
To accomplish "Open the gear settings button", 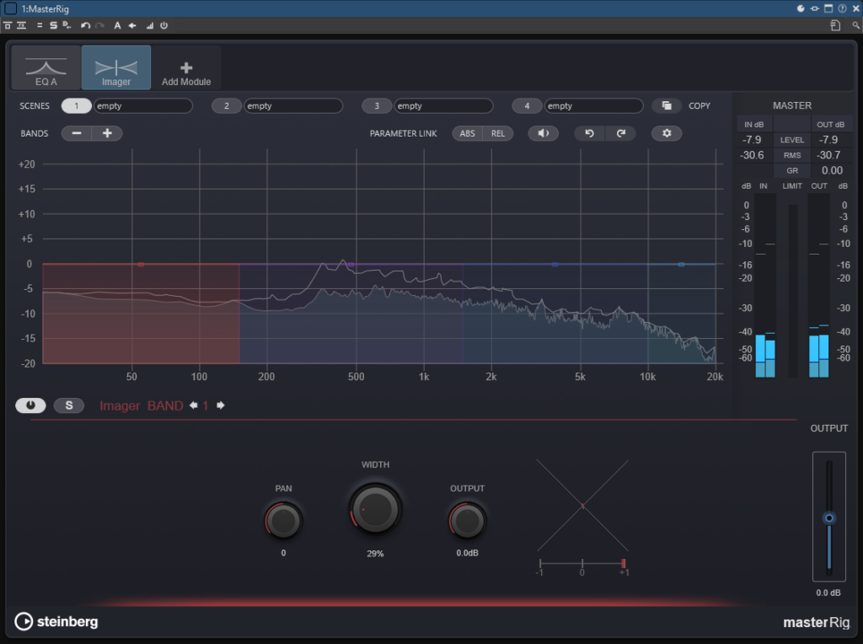I will click(x=666, y=133).
